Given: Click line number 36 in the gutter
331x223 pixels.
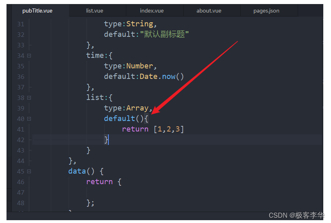Looking at the screenshot, I should (x=21, y=77).
